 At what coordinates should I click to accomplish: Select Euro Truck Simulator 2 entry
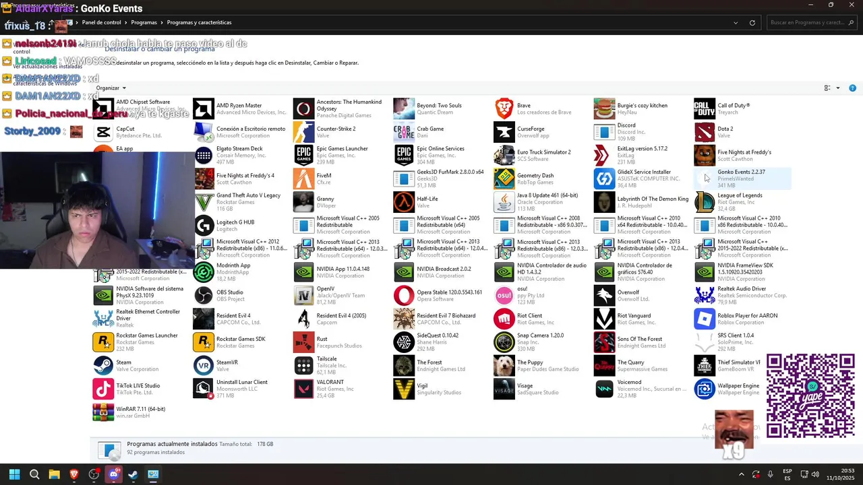pos(542,155)
